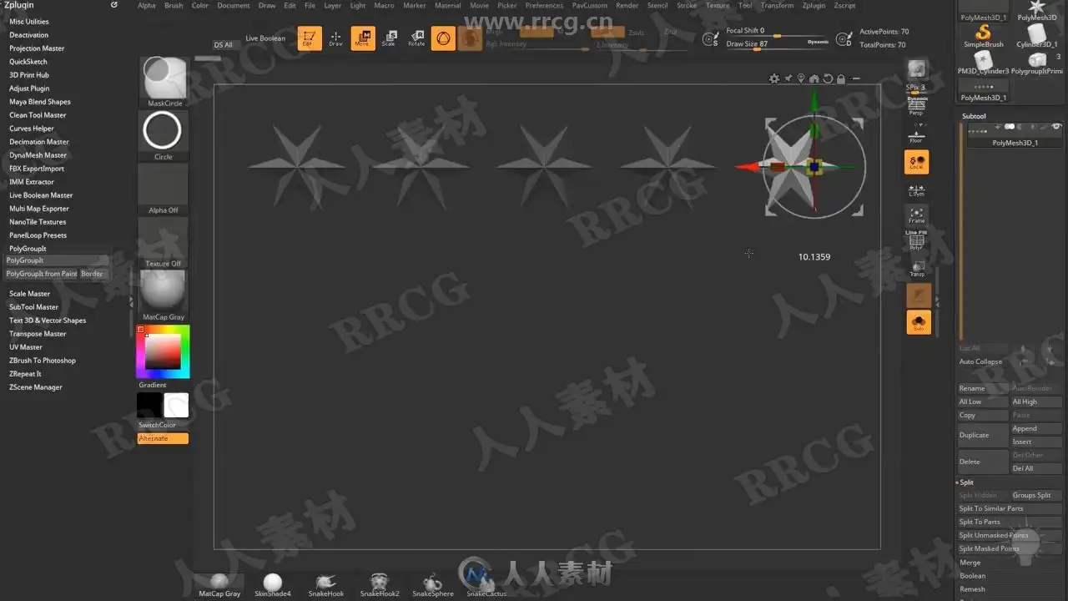Open the Stroke menu
Viewport: 1068px width, 601px height.
(x=687, y=6)
